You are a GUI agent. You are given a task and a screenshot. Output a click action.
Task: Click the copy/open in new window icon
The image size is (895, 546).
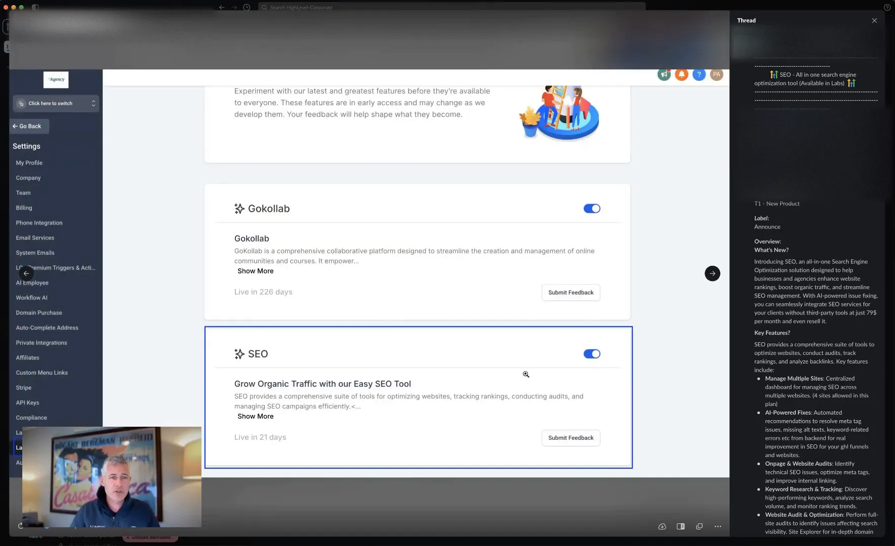[700, 526]
